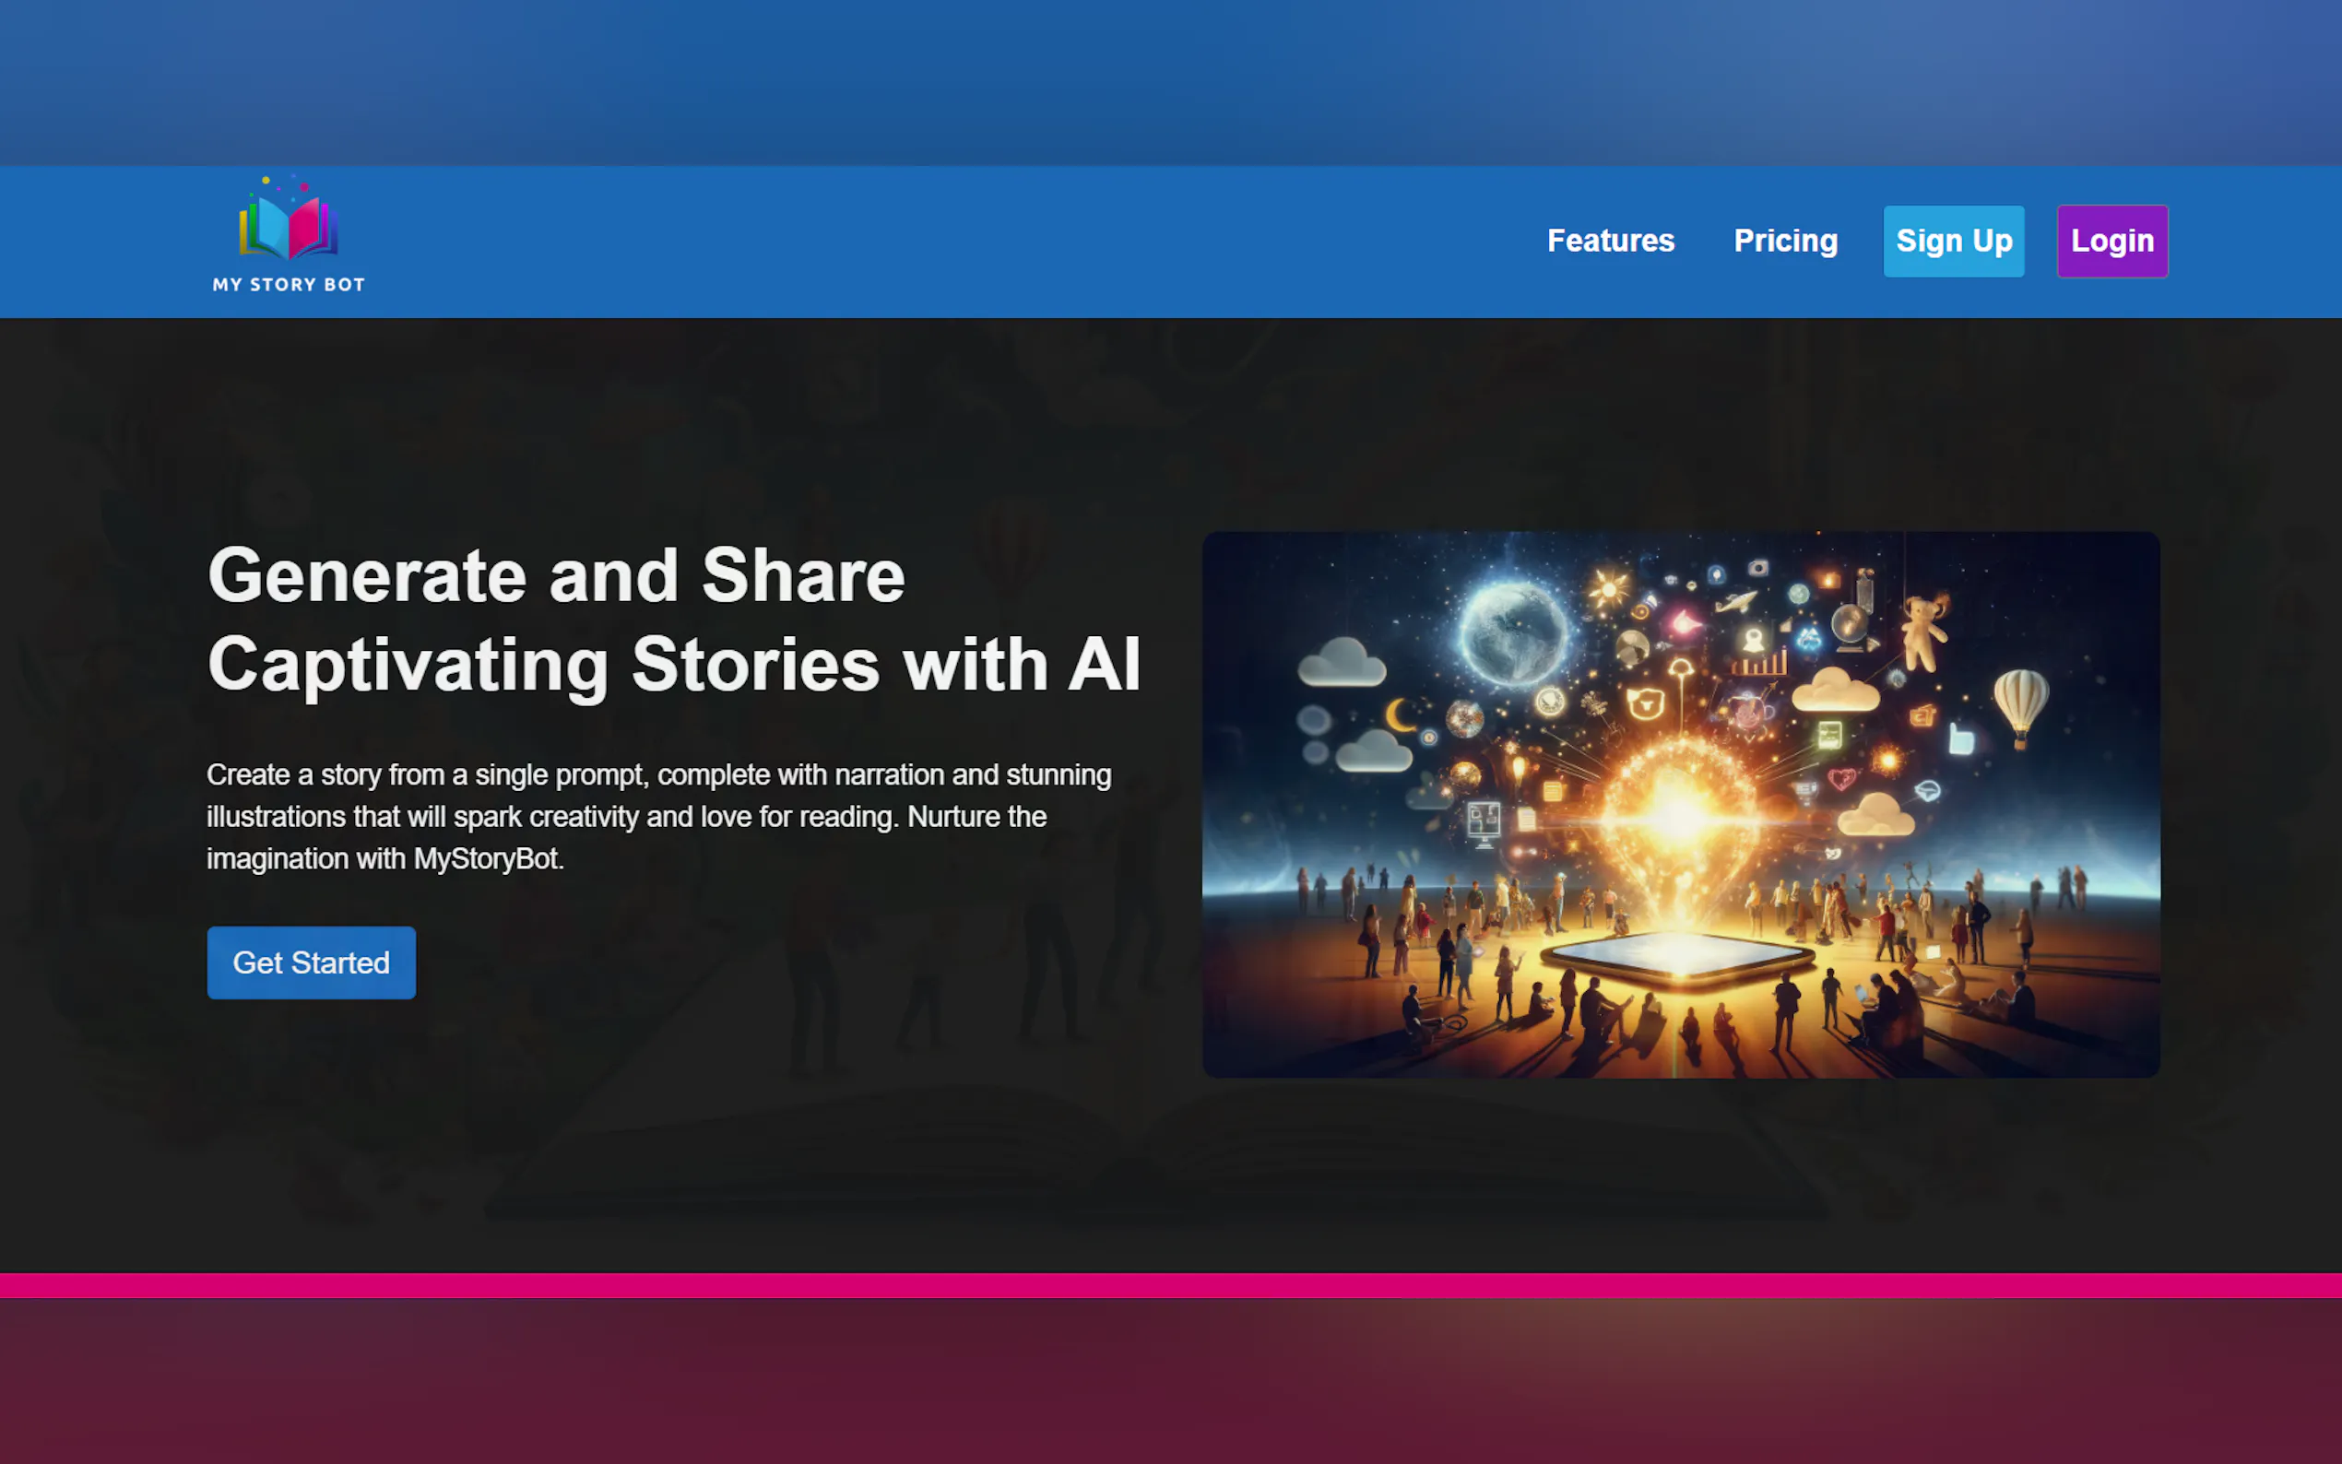
Task: Click the Get Started button
Action: [311, 962]
